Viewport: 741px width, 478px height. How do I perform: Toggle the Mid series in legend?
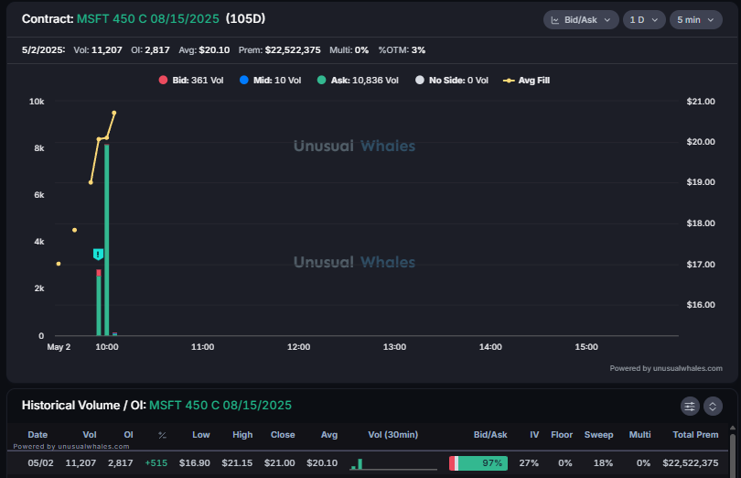(x=270, y=81)
